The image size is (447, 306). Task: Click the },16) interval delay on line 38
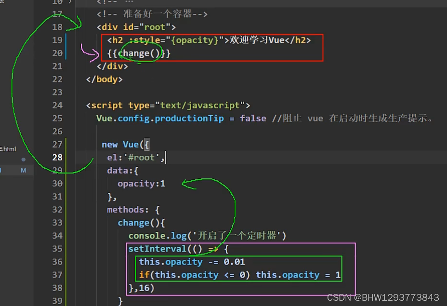142,288
